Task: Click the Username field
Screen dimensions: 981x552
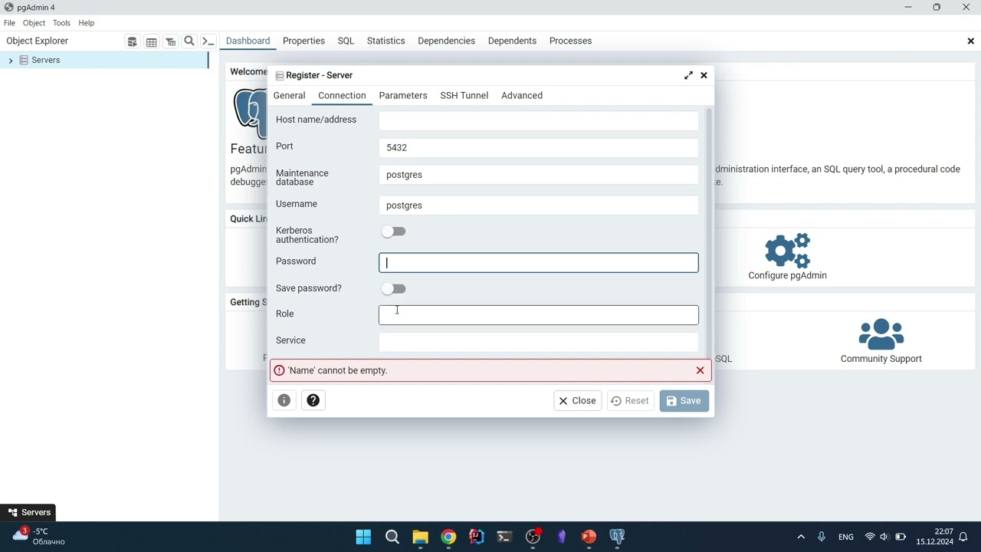Action: click(x=539, y=205)
